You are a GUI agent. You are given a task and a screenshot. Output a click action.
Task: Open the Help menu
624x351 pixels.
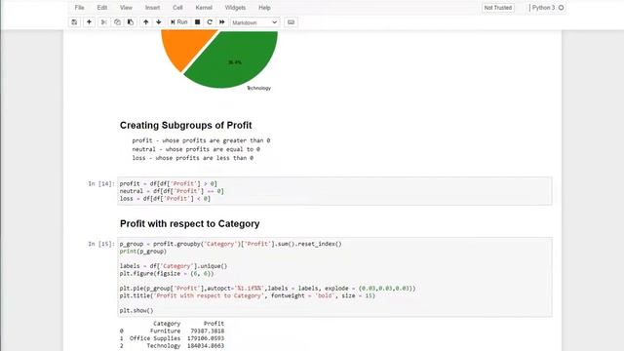tap(264, 8)
